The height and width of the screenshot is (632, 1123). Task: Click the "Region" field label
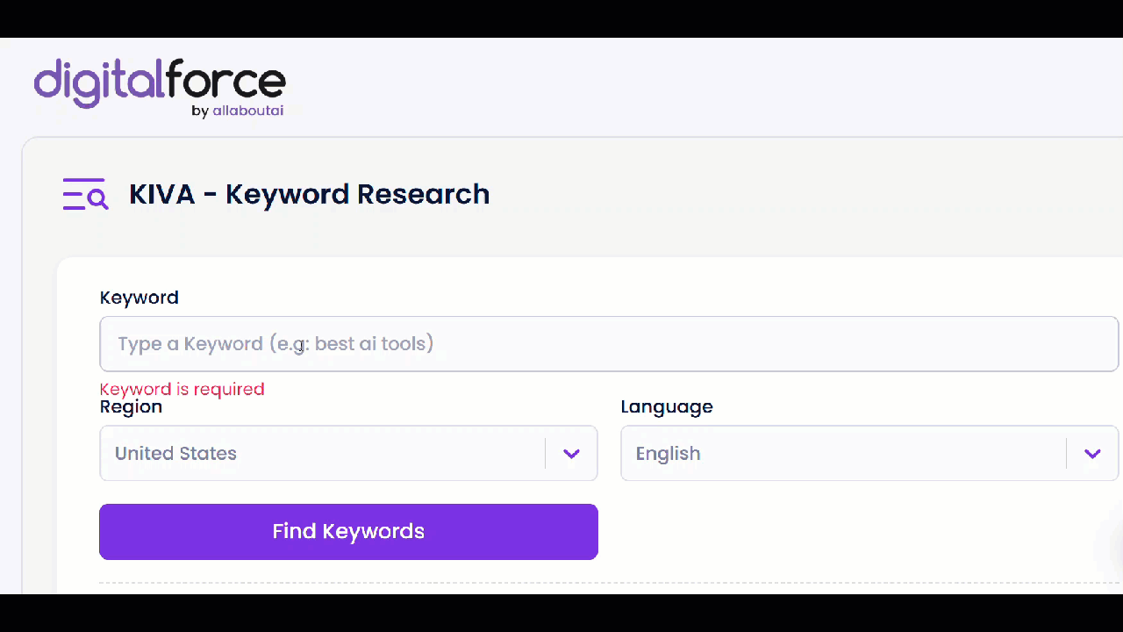131,407
